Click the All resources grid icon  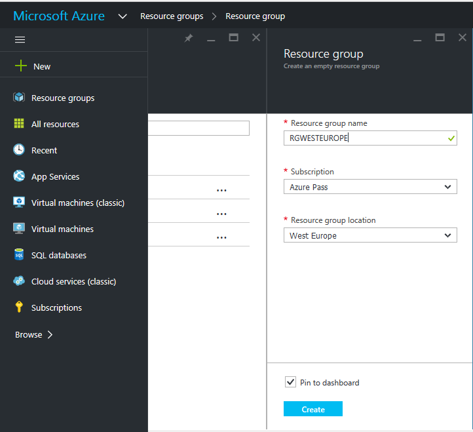point(19,123)
